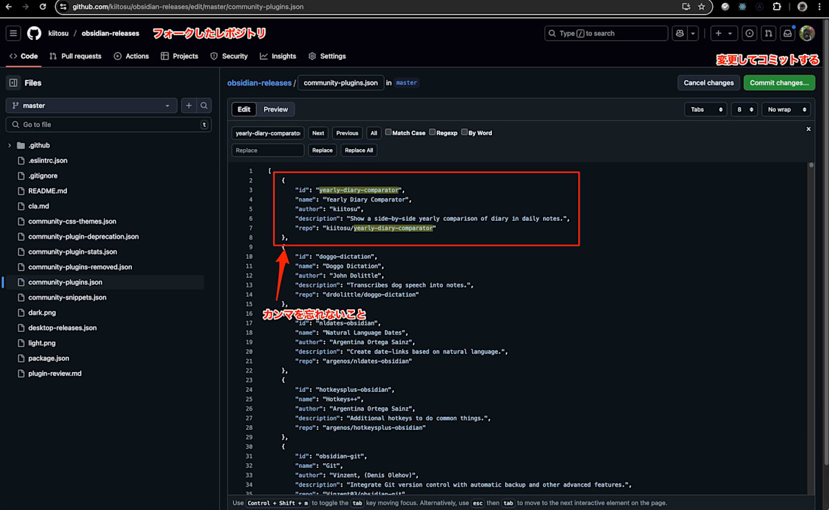The image size is (829, 510).
Task: Click the Go to file input
Action: click(108, 125)
